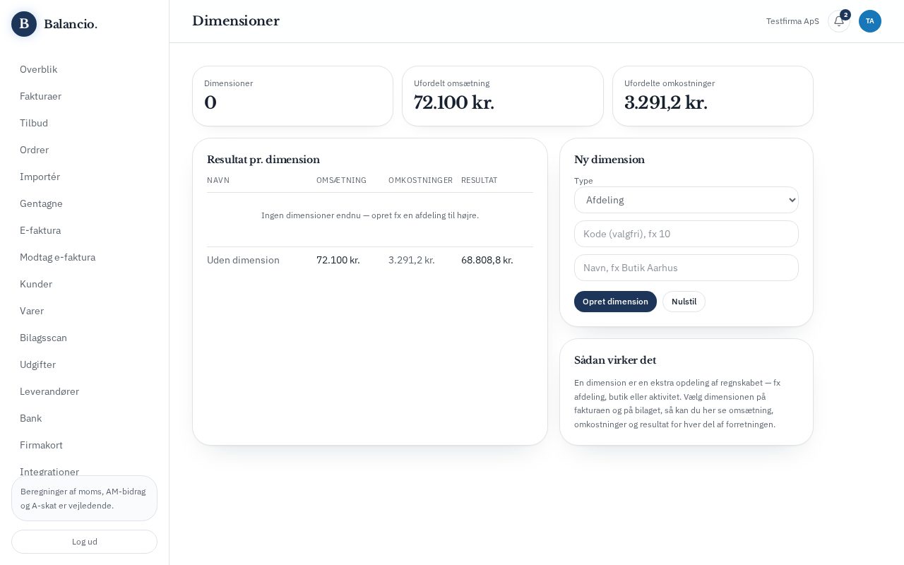Click the Omsætning column header
This screenshot has width=904, height=565.
click(341, 180)
